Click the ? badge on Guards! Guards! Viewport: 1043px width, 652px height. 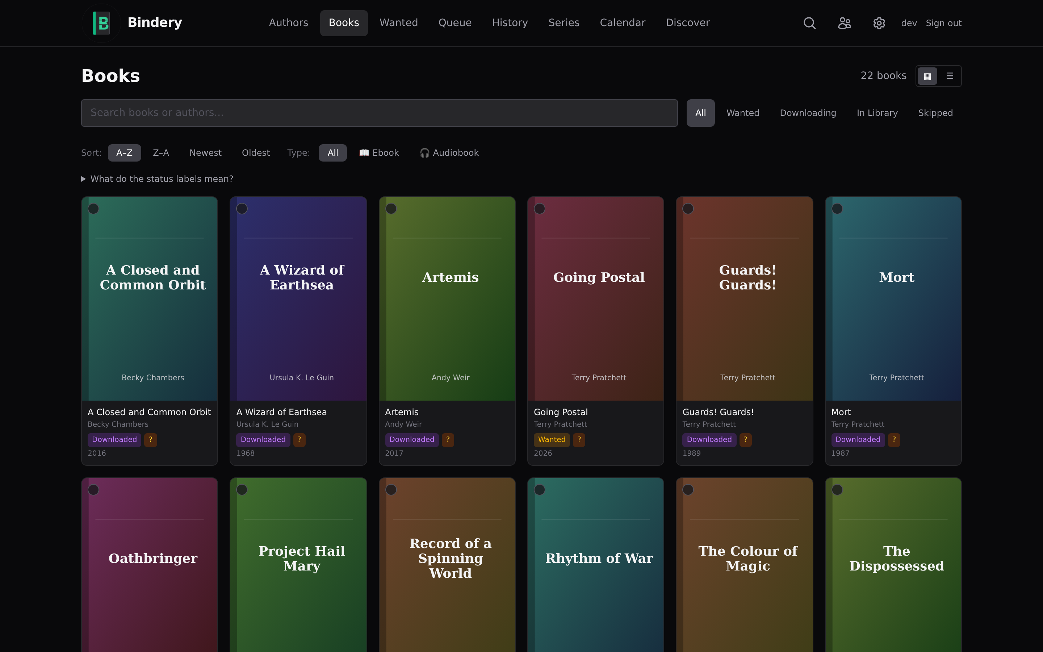tap(745, 440)
